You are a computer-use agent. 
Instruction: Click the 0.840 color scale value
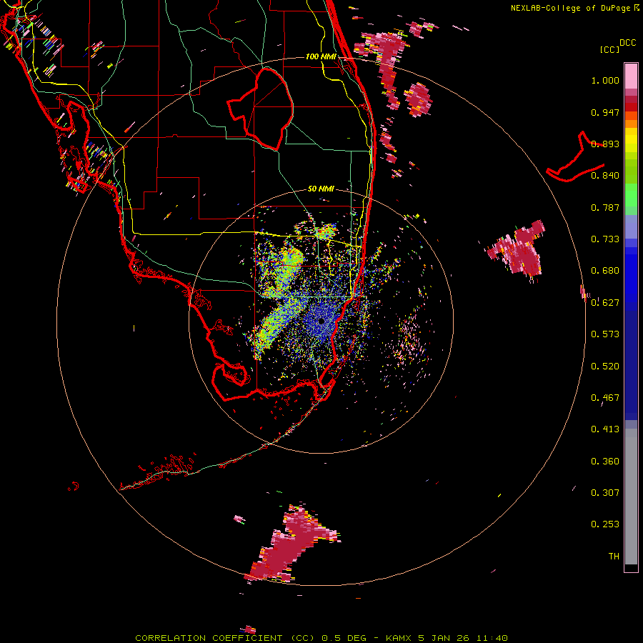click(x=605, y=176)
